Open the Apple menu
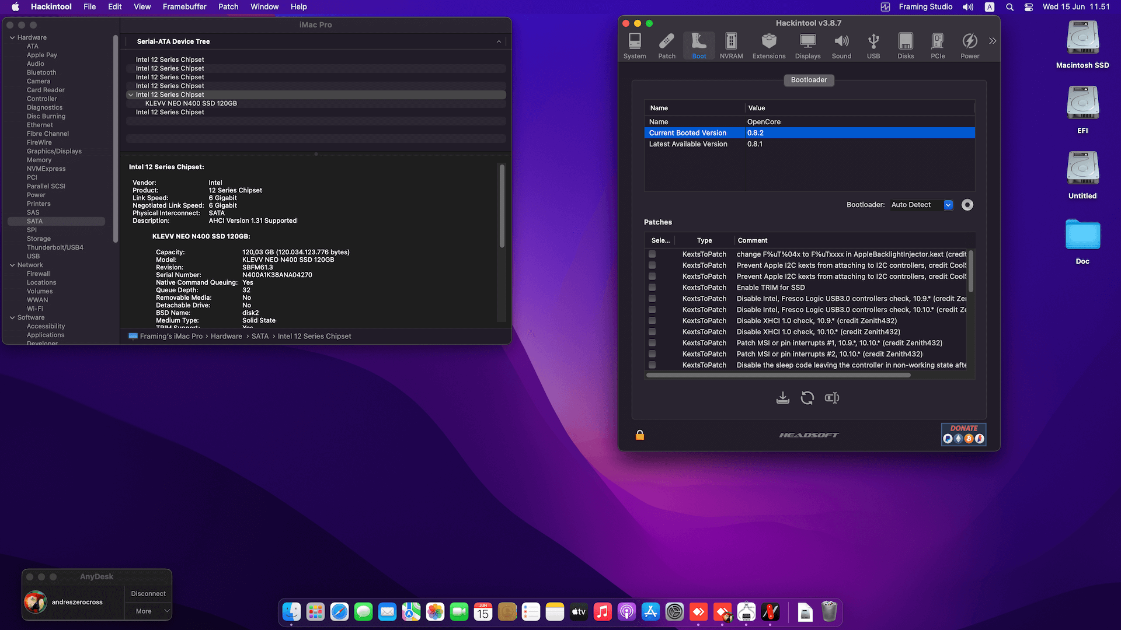The width and height of the screenshot is (1121, 630). [x=16, y=6]
